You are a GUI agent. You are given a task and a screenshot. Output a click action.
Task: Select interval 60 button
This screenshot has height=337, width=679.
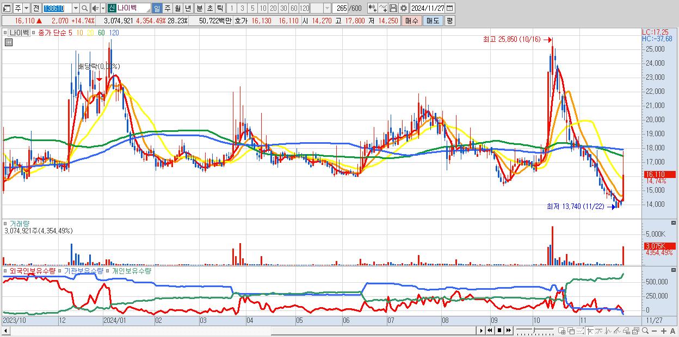click(x=294, y=8)
